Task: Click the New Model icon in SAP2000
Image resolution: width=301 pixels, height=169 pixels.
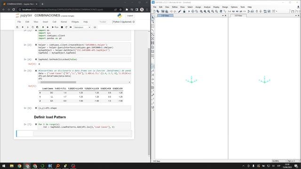Action: [154, 11]
